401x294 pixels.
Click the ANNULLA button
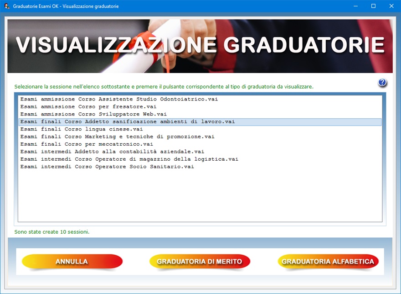pos(72,262)
